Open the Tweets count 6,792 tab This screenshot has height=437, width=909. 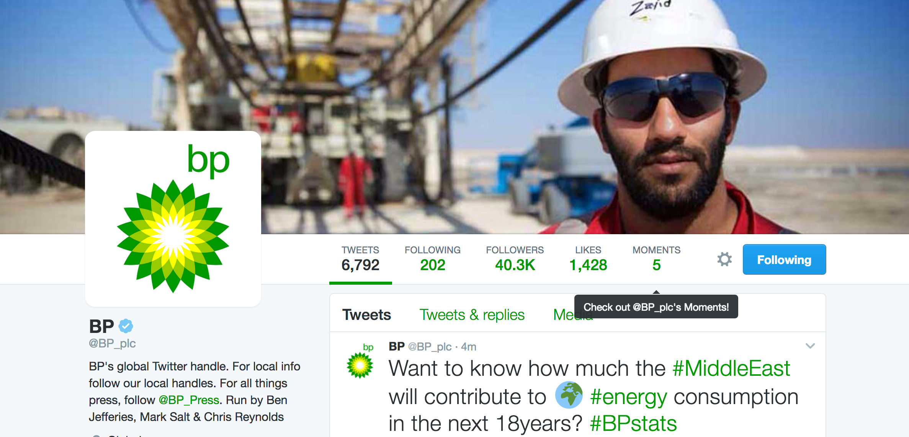360,259
